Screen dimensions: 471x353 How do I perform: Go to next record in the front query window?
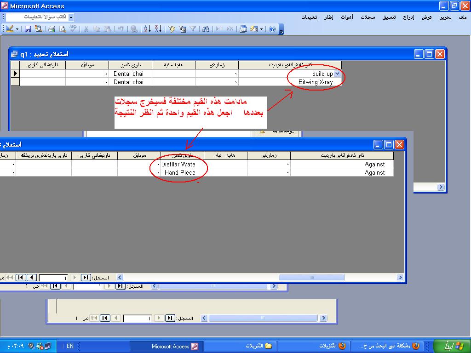tap(32, 278)
